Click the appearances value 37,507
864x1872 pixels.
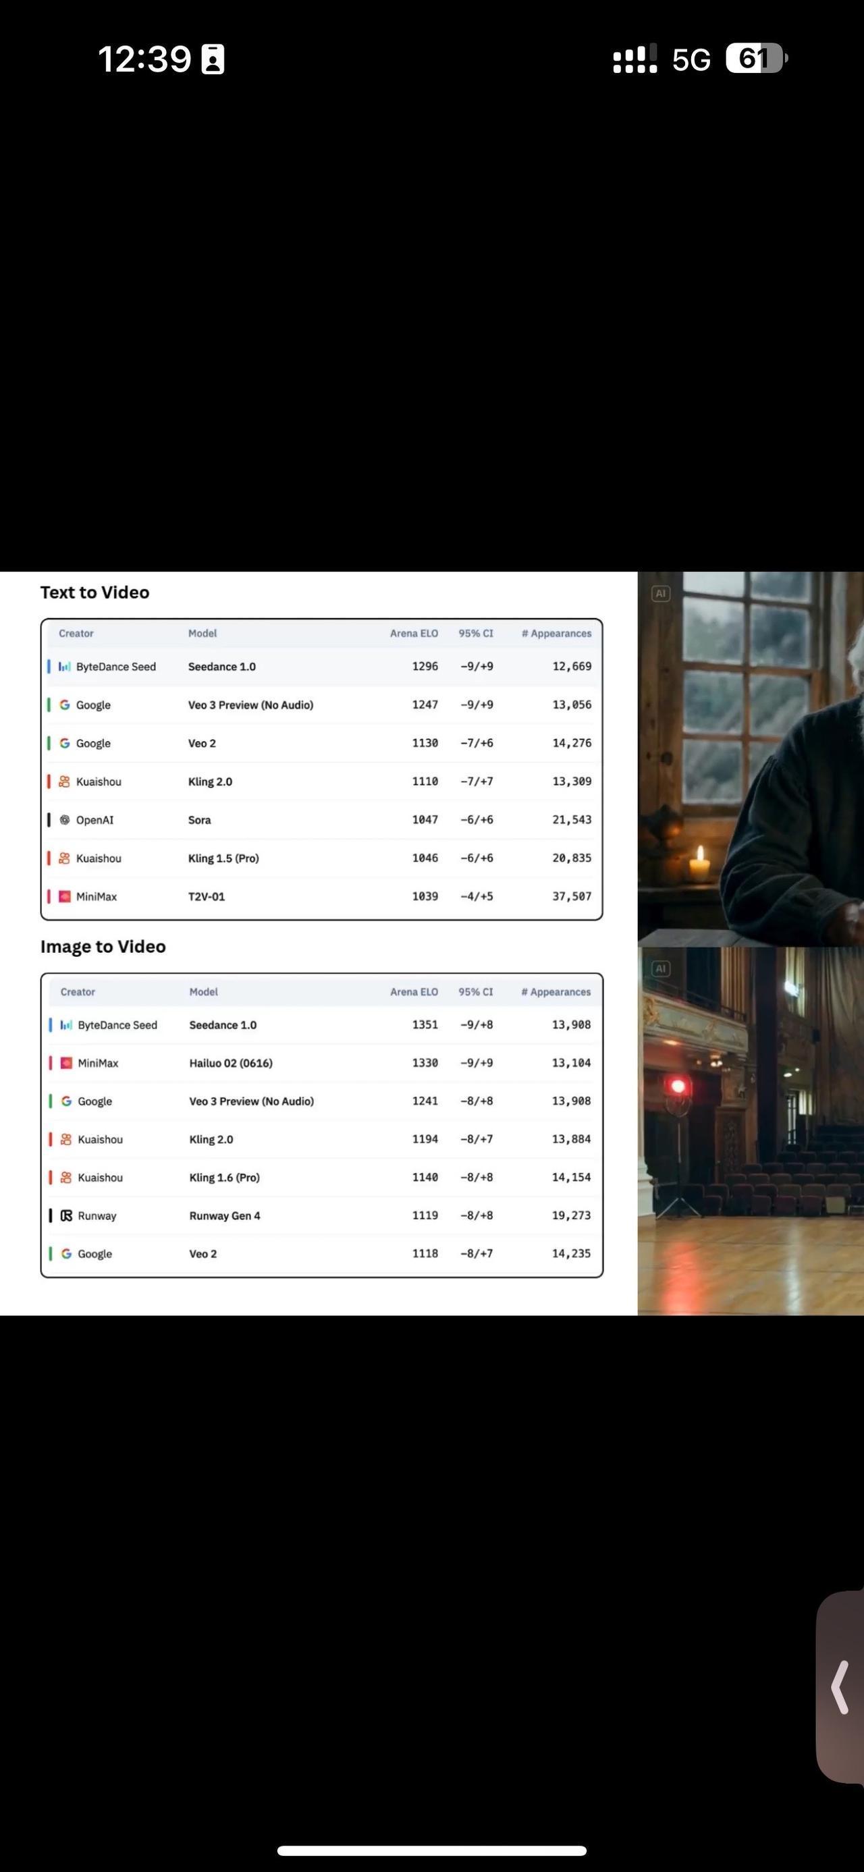(572, 897)
